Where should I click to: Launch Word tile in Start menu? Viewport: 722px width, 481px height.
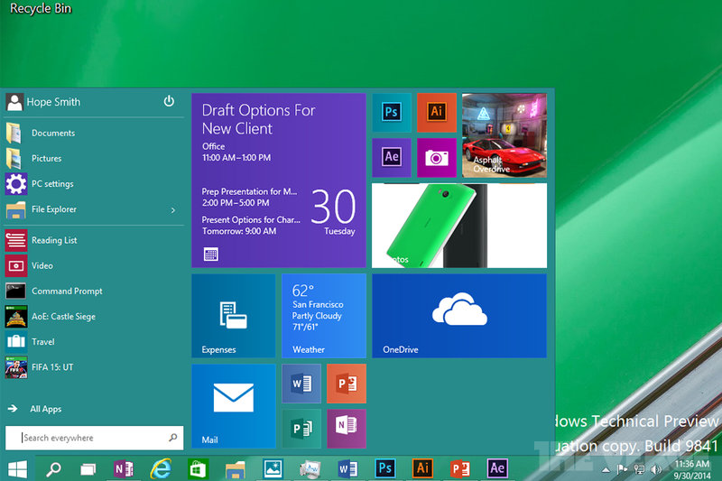pos(301,384)
